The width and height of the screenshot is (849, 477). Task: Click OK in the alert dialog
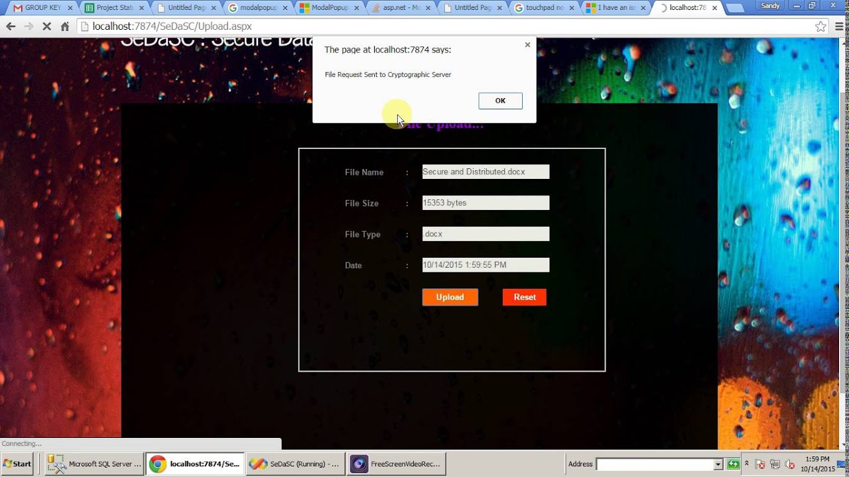point(500,101)
